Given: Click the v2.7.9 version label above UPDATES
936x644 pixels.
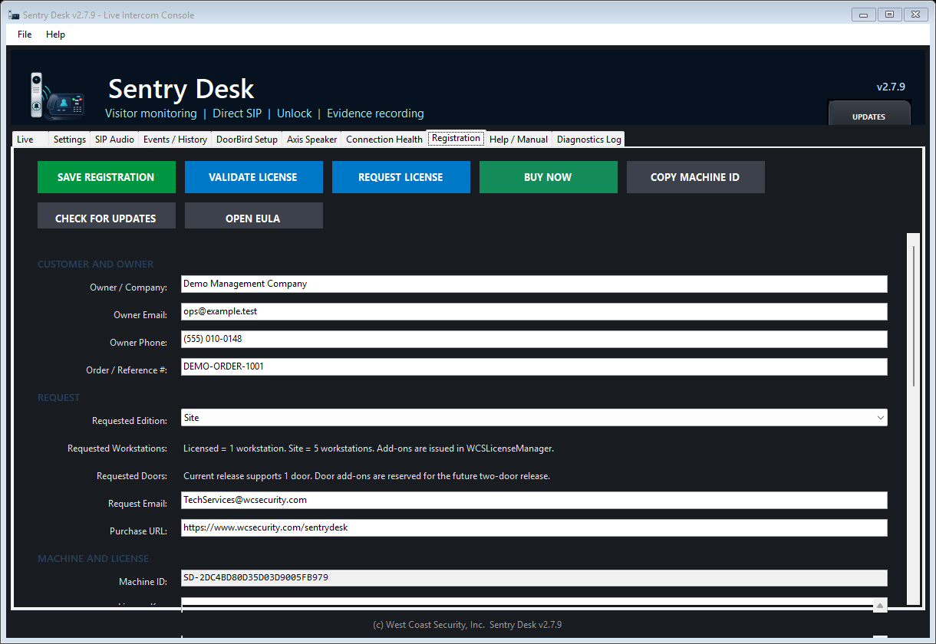Looking at the screenshot, I should click(891, 87).
